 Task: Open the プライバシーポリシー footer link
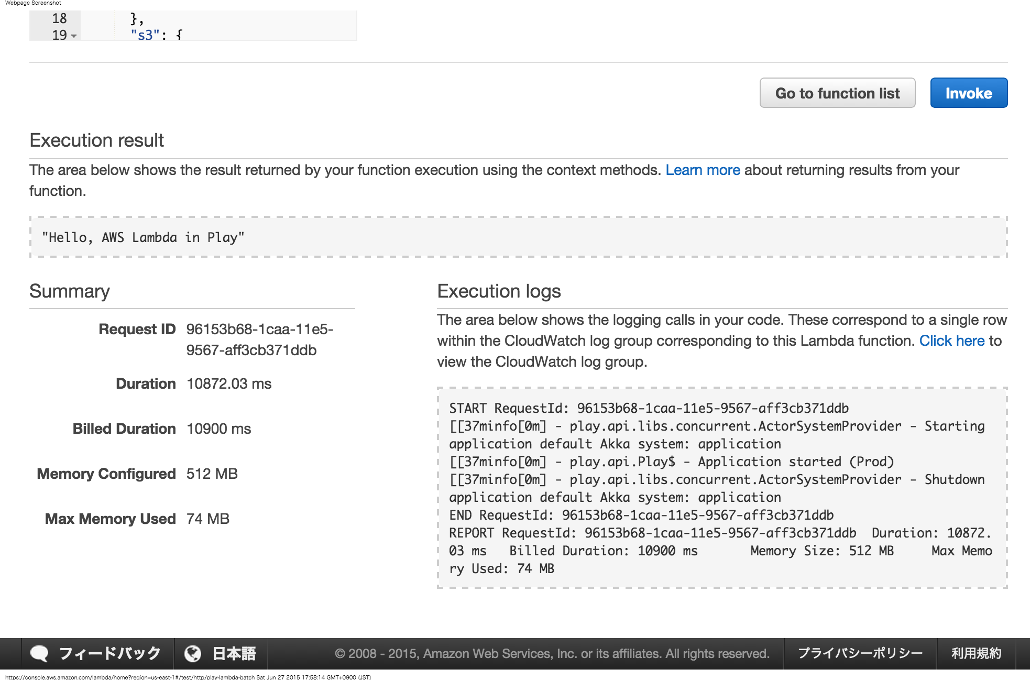pos(860,653)
